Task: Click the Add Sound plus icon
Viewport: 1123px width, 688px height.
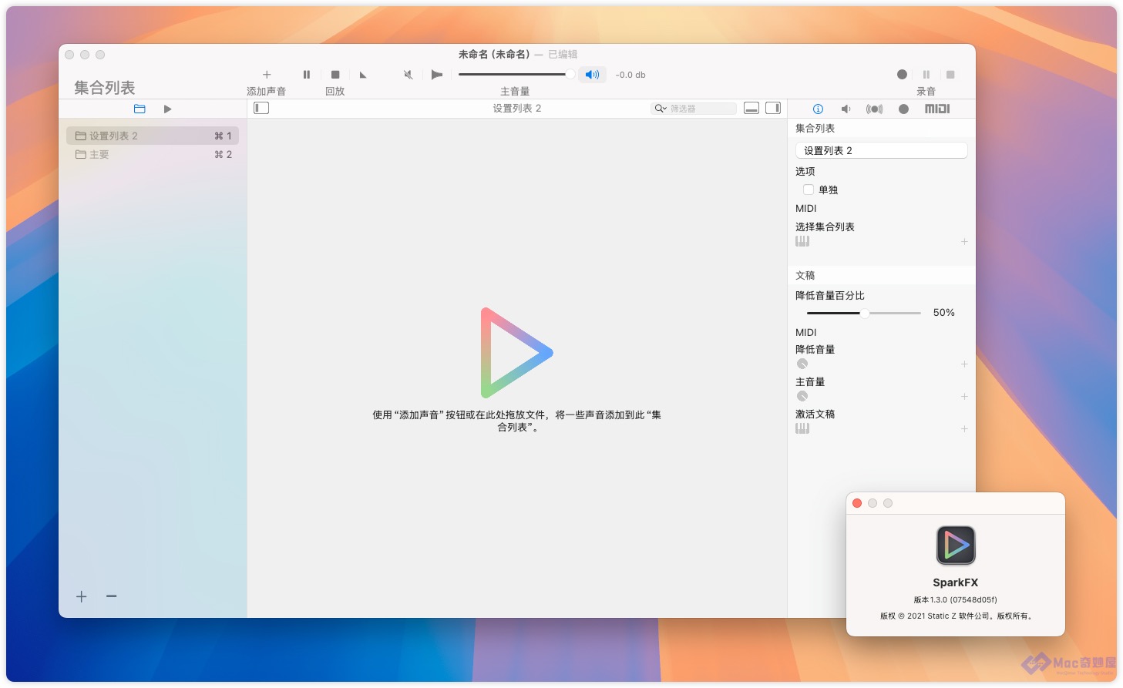Action: (x=267, y=75)
